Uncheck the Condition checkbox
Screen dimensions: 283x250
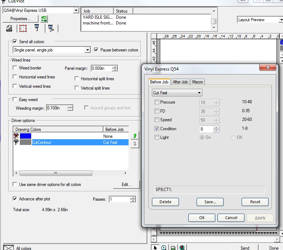[x=157, y=129]
